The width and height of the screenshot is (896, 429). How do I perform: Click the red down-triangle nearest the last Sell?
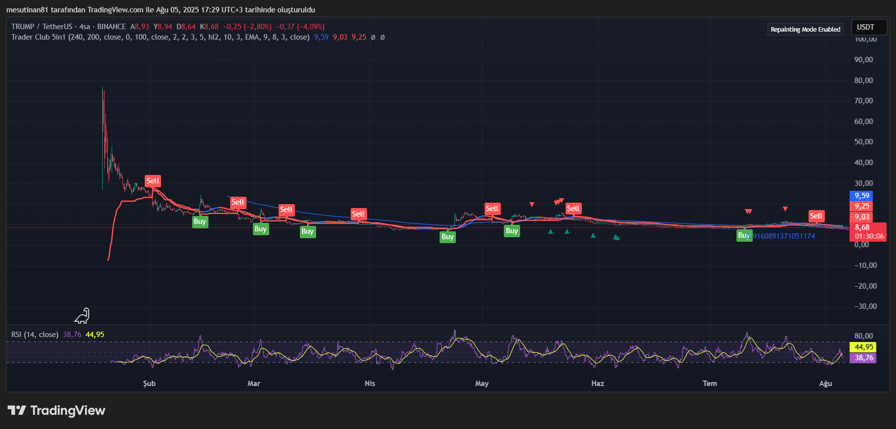(x=785, y=209)
